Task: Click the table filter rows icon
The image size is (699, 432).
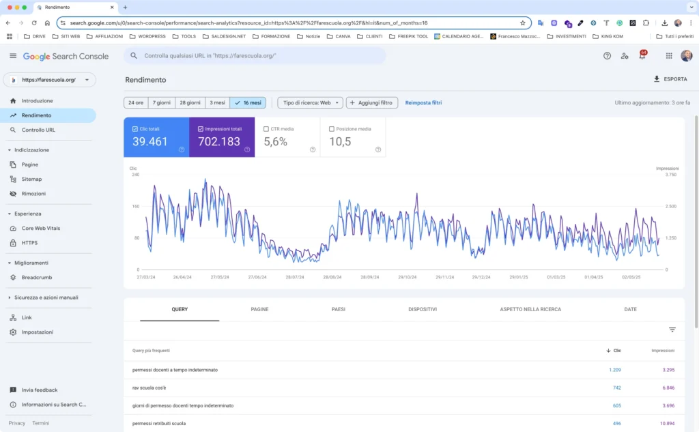Action: pyautogui.click(x=672, y=330)
